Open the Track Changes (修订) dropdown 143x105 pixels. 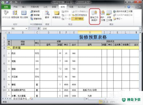[x=118, y=19]
